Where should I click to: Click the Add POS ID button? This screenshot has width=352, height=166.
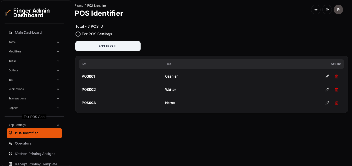[x=108, y=46]
